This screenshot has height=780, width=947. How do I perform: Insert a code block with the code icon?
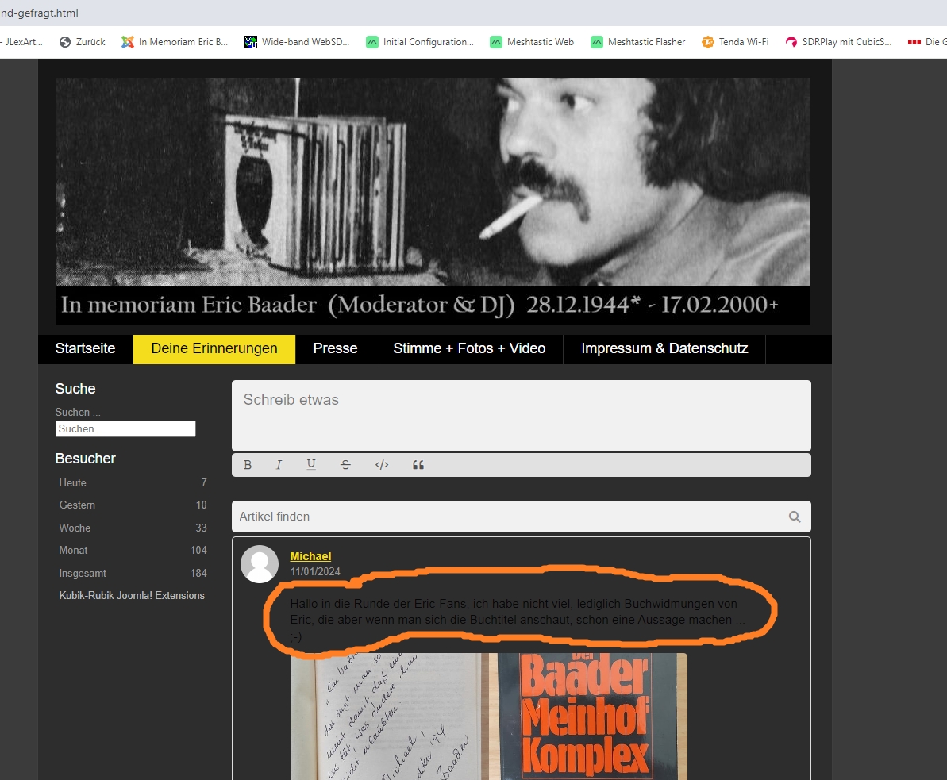click(382, 465)
